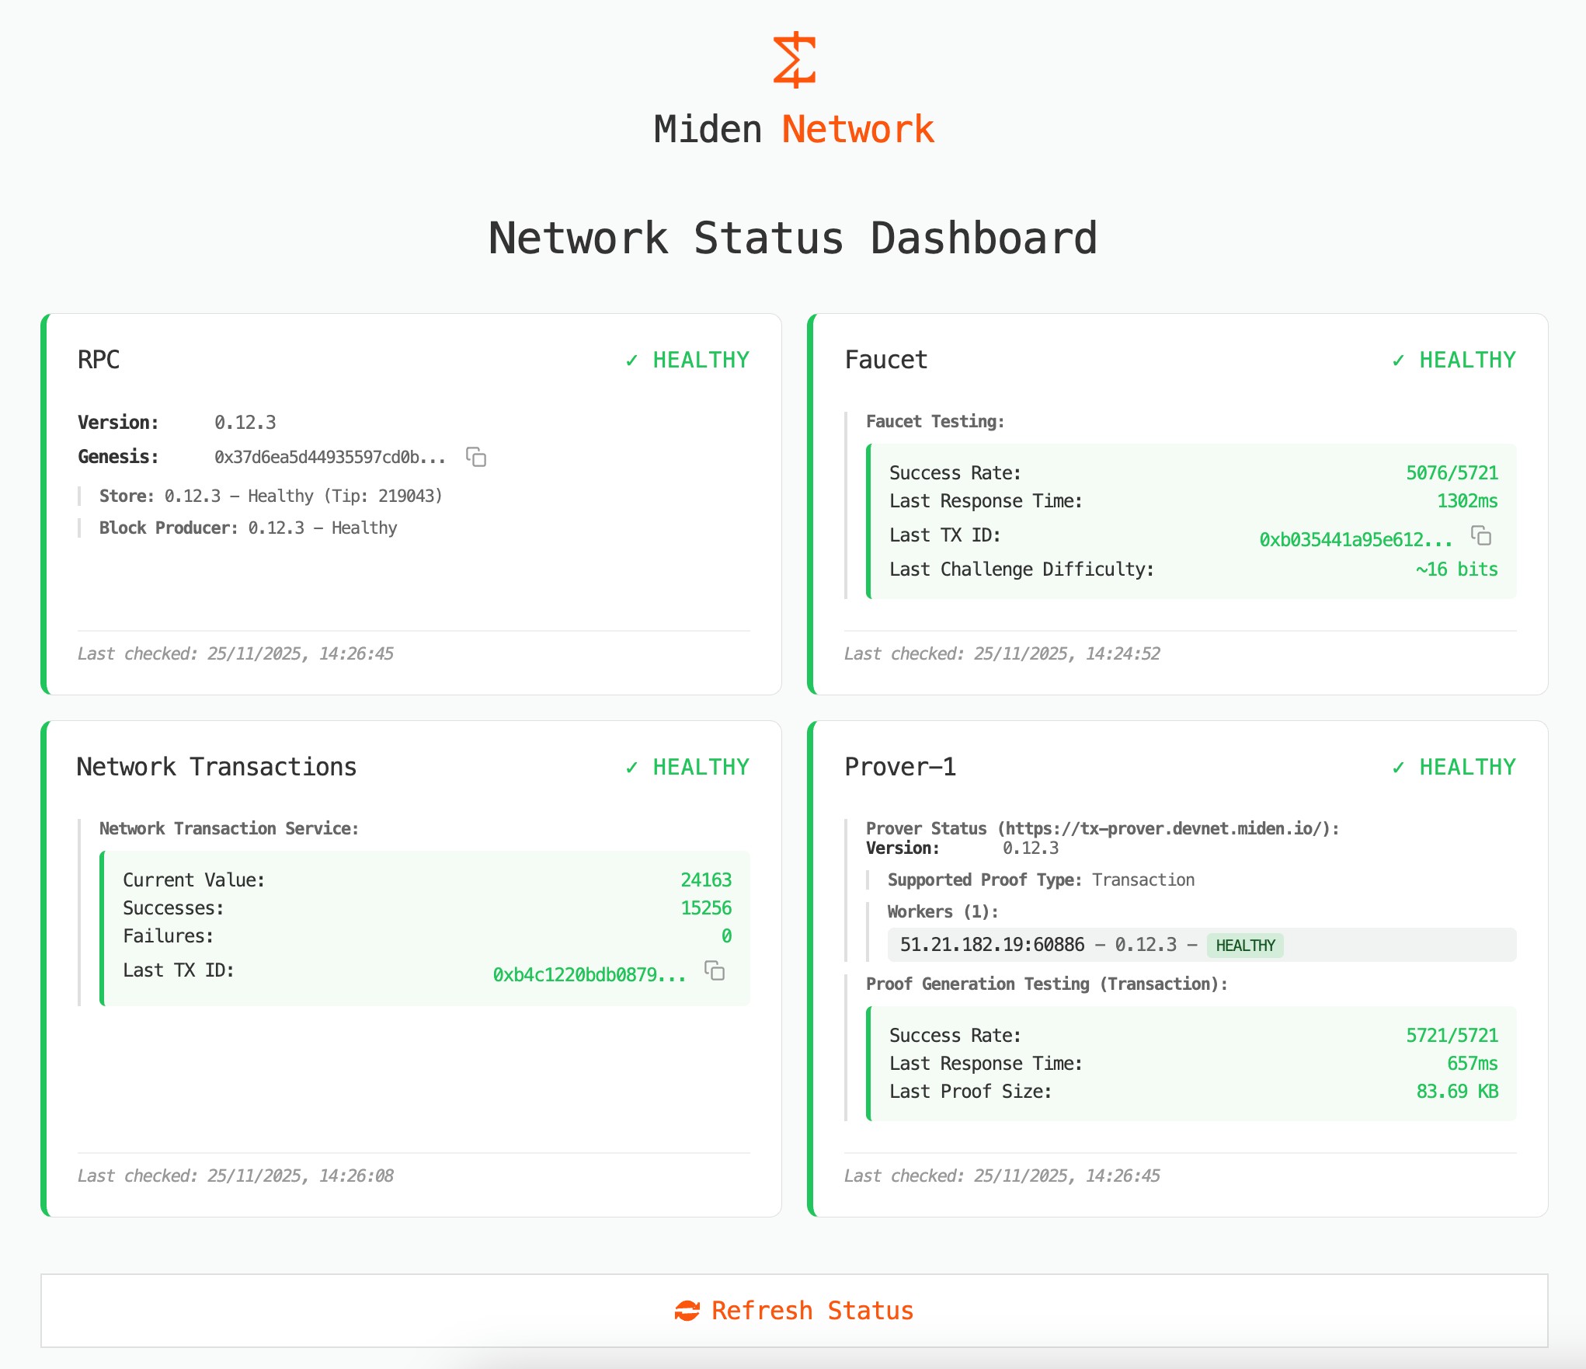Click the worker HEALTHY badge
1586x1369 pixels.
coord(1245,946)
